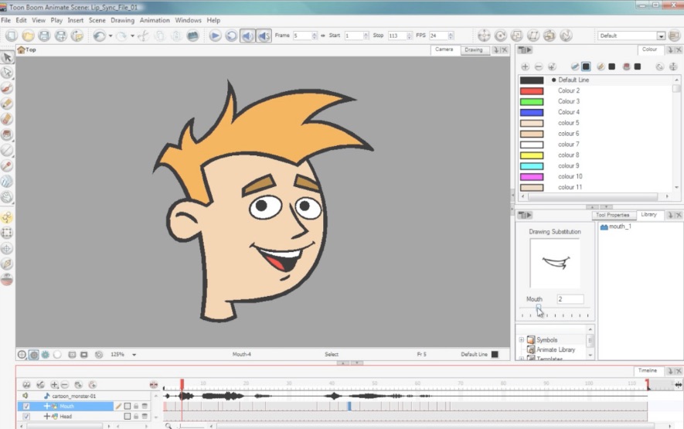Open the Default workspace dropdown
684x429 pixels.
(x=661, y=36)
